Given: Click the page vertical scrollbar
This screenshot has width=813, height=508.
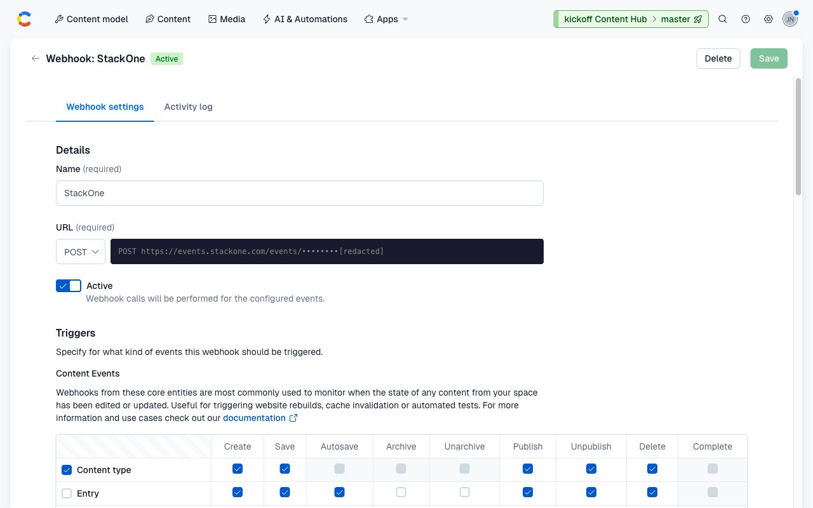Looking at the screenshot, I should 798,137.
